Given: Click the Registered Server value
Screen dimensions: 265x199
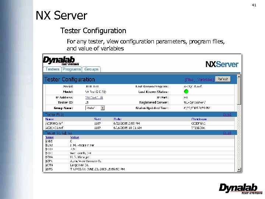Looking at the screenshot, I should pos(195,102).
